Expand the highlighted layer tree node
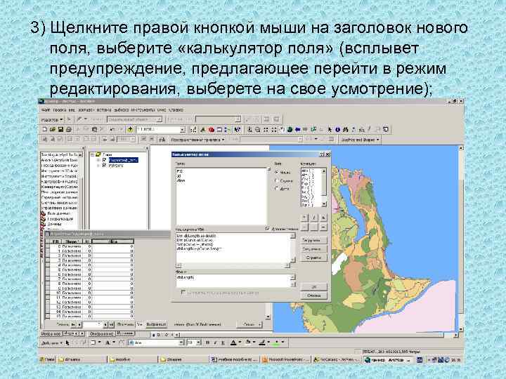Viewport: 506px width, 379px height. [98, 160]
